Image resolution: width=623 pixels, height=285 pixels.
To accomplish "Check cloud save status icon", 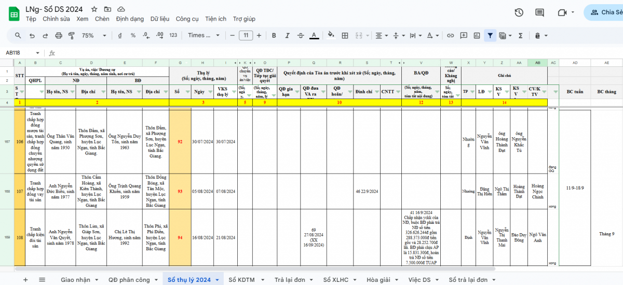I will [x=121, y=9].
